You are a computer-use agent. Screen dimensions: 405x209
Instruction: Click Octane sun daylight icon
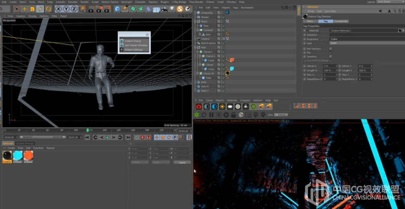click(x=222, y=107)
